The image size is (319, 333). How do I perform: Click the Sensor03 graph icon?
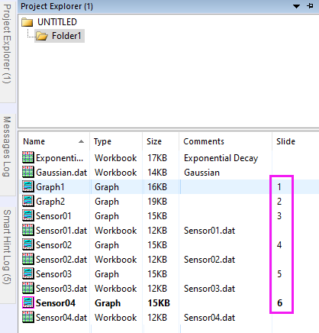pyautogui.click(x=27, y=273)
